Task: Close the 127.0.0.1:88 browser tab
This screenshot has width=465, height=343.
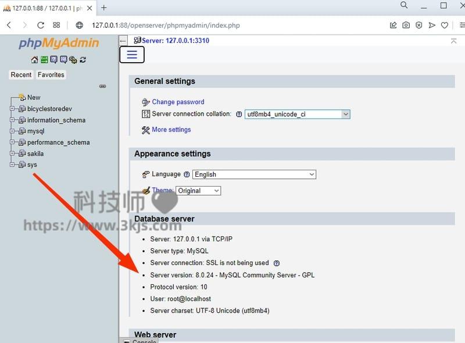Action: click(x=90, y=8)
